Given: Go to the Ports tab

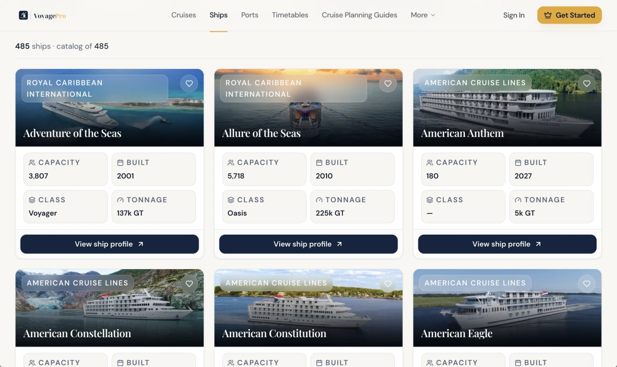Looking at the screenshot, I should (250, 15).
